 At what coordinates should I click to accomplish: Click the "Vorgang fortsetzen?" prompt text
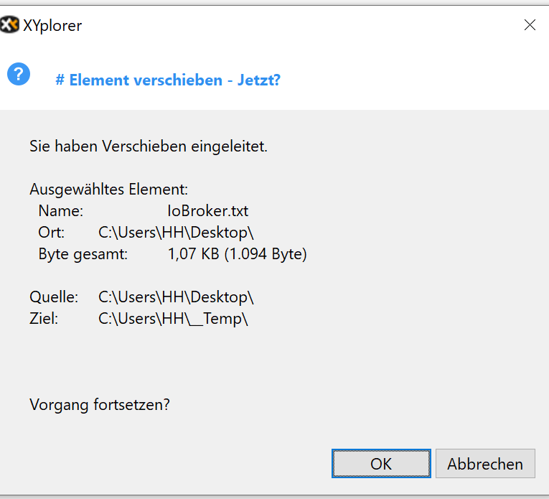[100, 404]
